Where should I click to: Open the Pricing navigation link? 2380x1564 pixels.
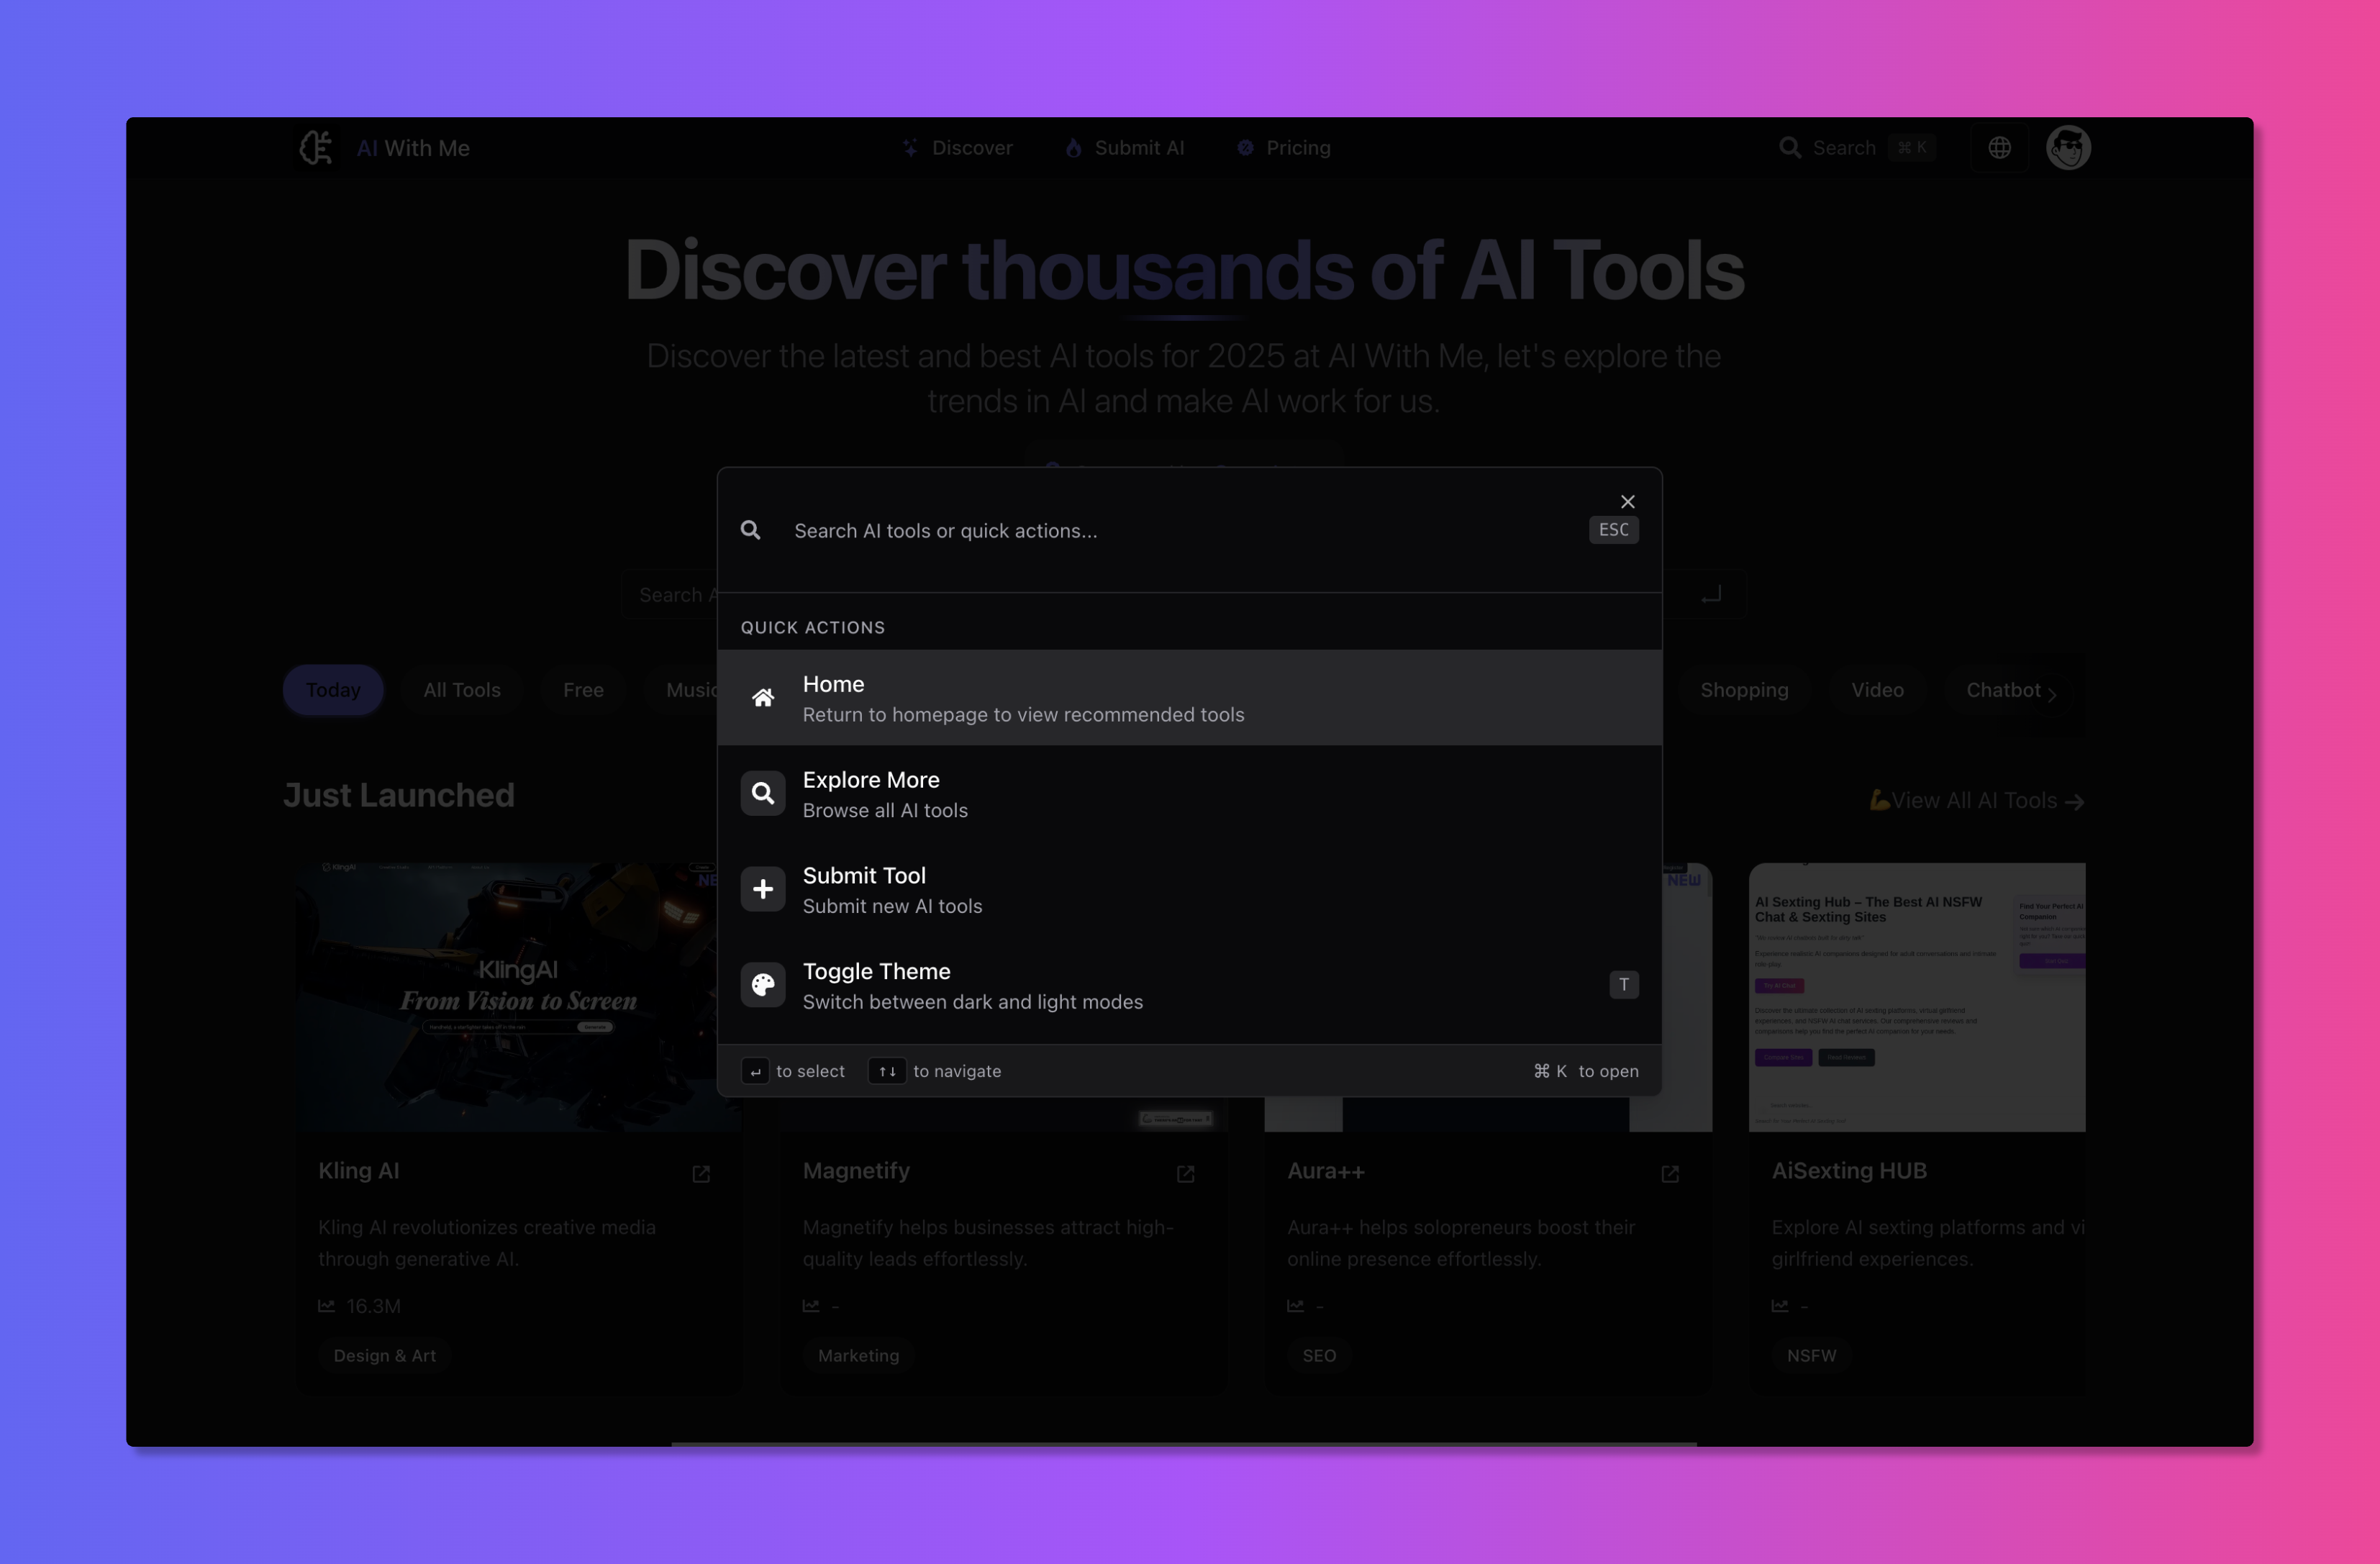click(x=1297, y=148)
